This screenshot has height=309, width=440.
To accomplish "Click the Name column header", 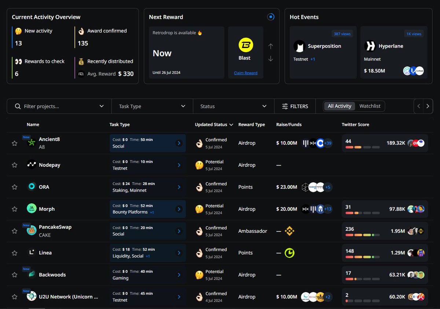I will pyautogui.click(x=33, y=125).
